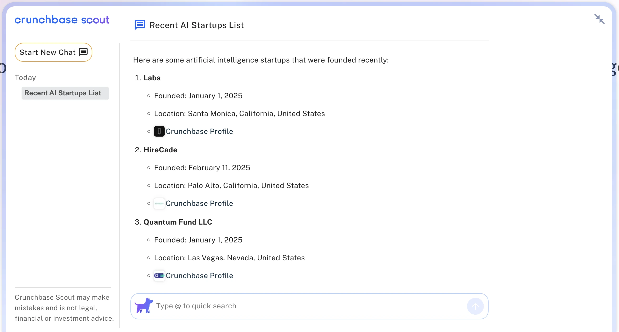This screenshot has height=332, width=619.
Task: Click the collapse window arrows icon
Action: tap(599, 19)
